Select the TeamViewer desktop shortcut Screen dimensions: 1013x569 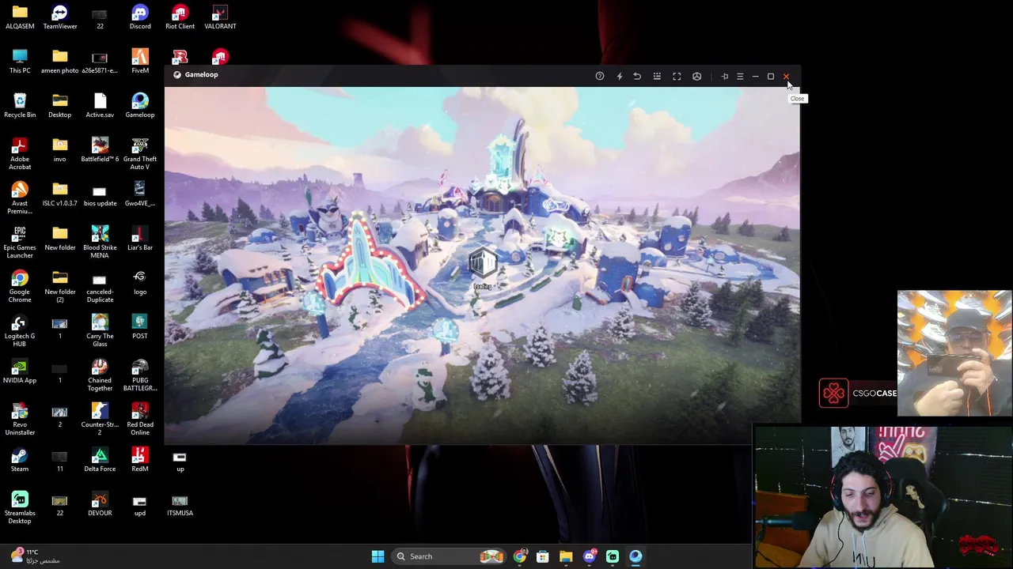[60, 17]
